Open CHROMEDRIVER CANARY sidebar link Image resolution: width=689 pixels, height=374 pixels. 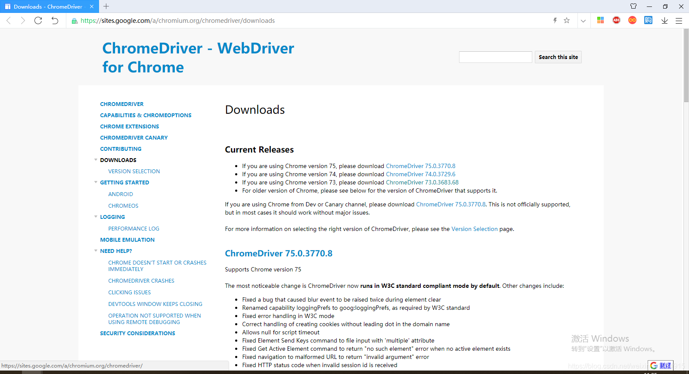coord(134,138)
